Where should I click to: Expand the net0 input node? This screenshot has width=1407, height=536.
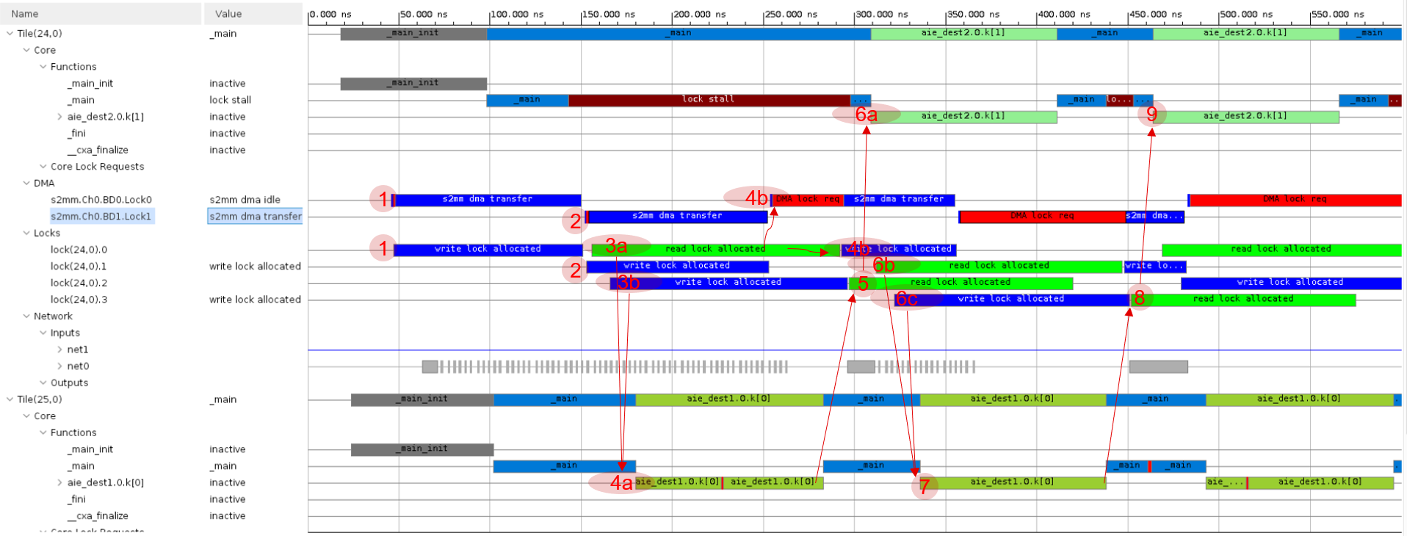[59, 366]
